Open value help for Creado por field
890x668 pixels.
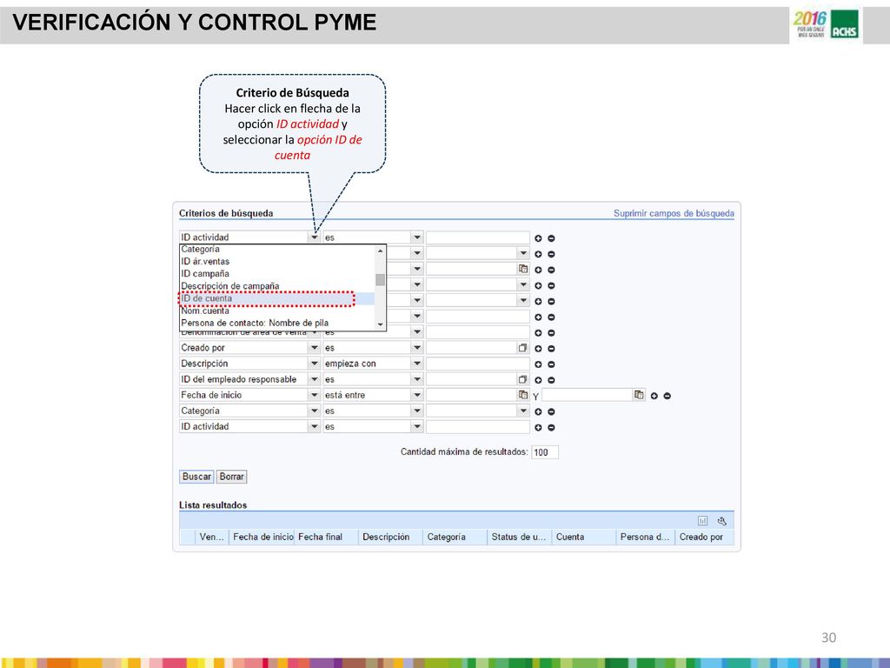point(522,348)
